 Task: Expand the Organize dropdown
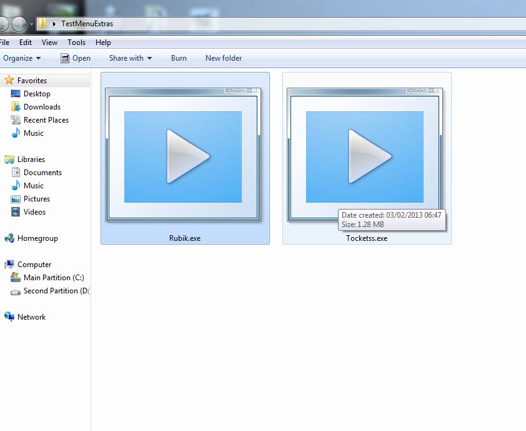pyautogui.click(x=22, y=58)
